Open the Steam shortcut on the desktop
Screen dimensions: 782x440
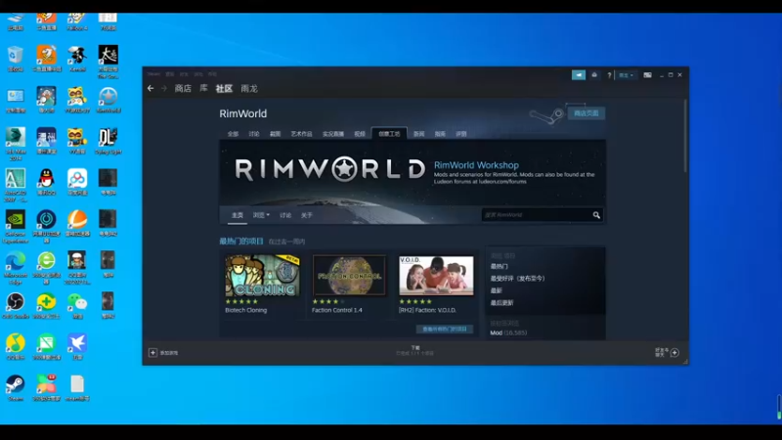click(16, 387)
